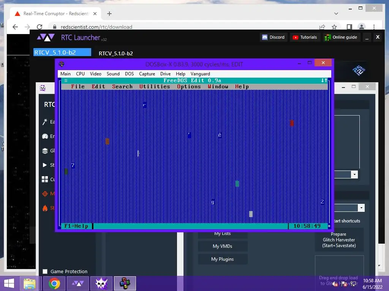Viewport: 389px width, 291px height.
Task: Open the CPU menu in DOSBox-X
Action: click(x=80, y=74)
